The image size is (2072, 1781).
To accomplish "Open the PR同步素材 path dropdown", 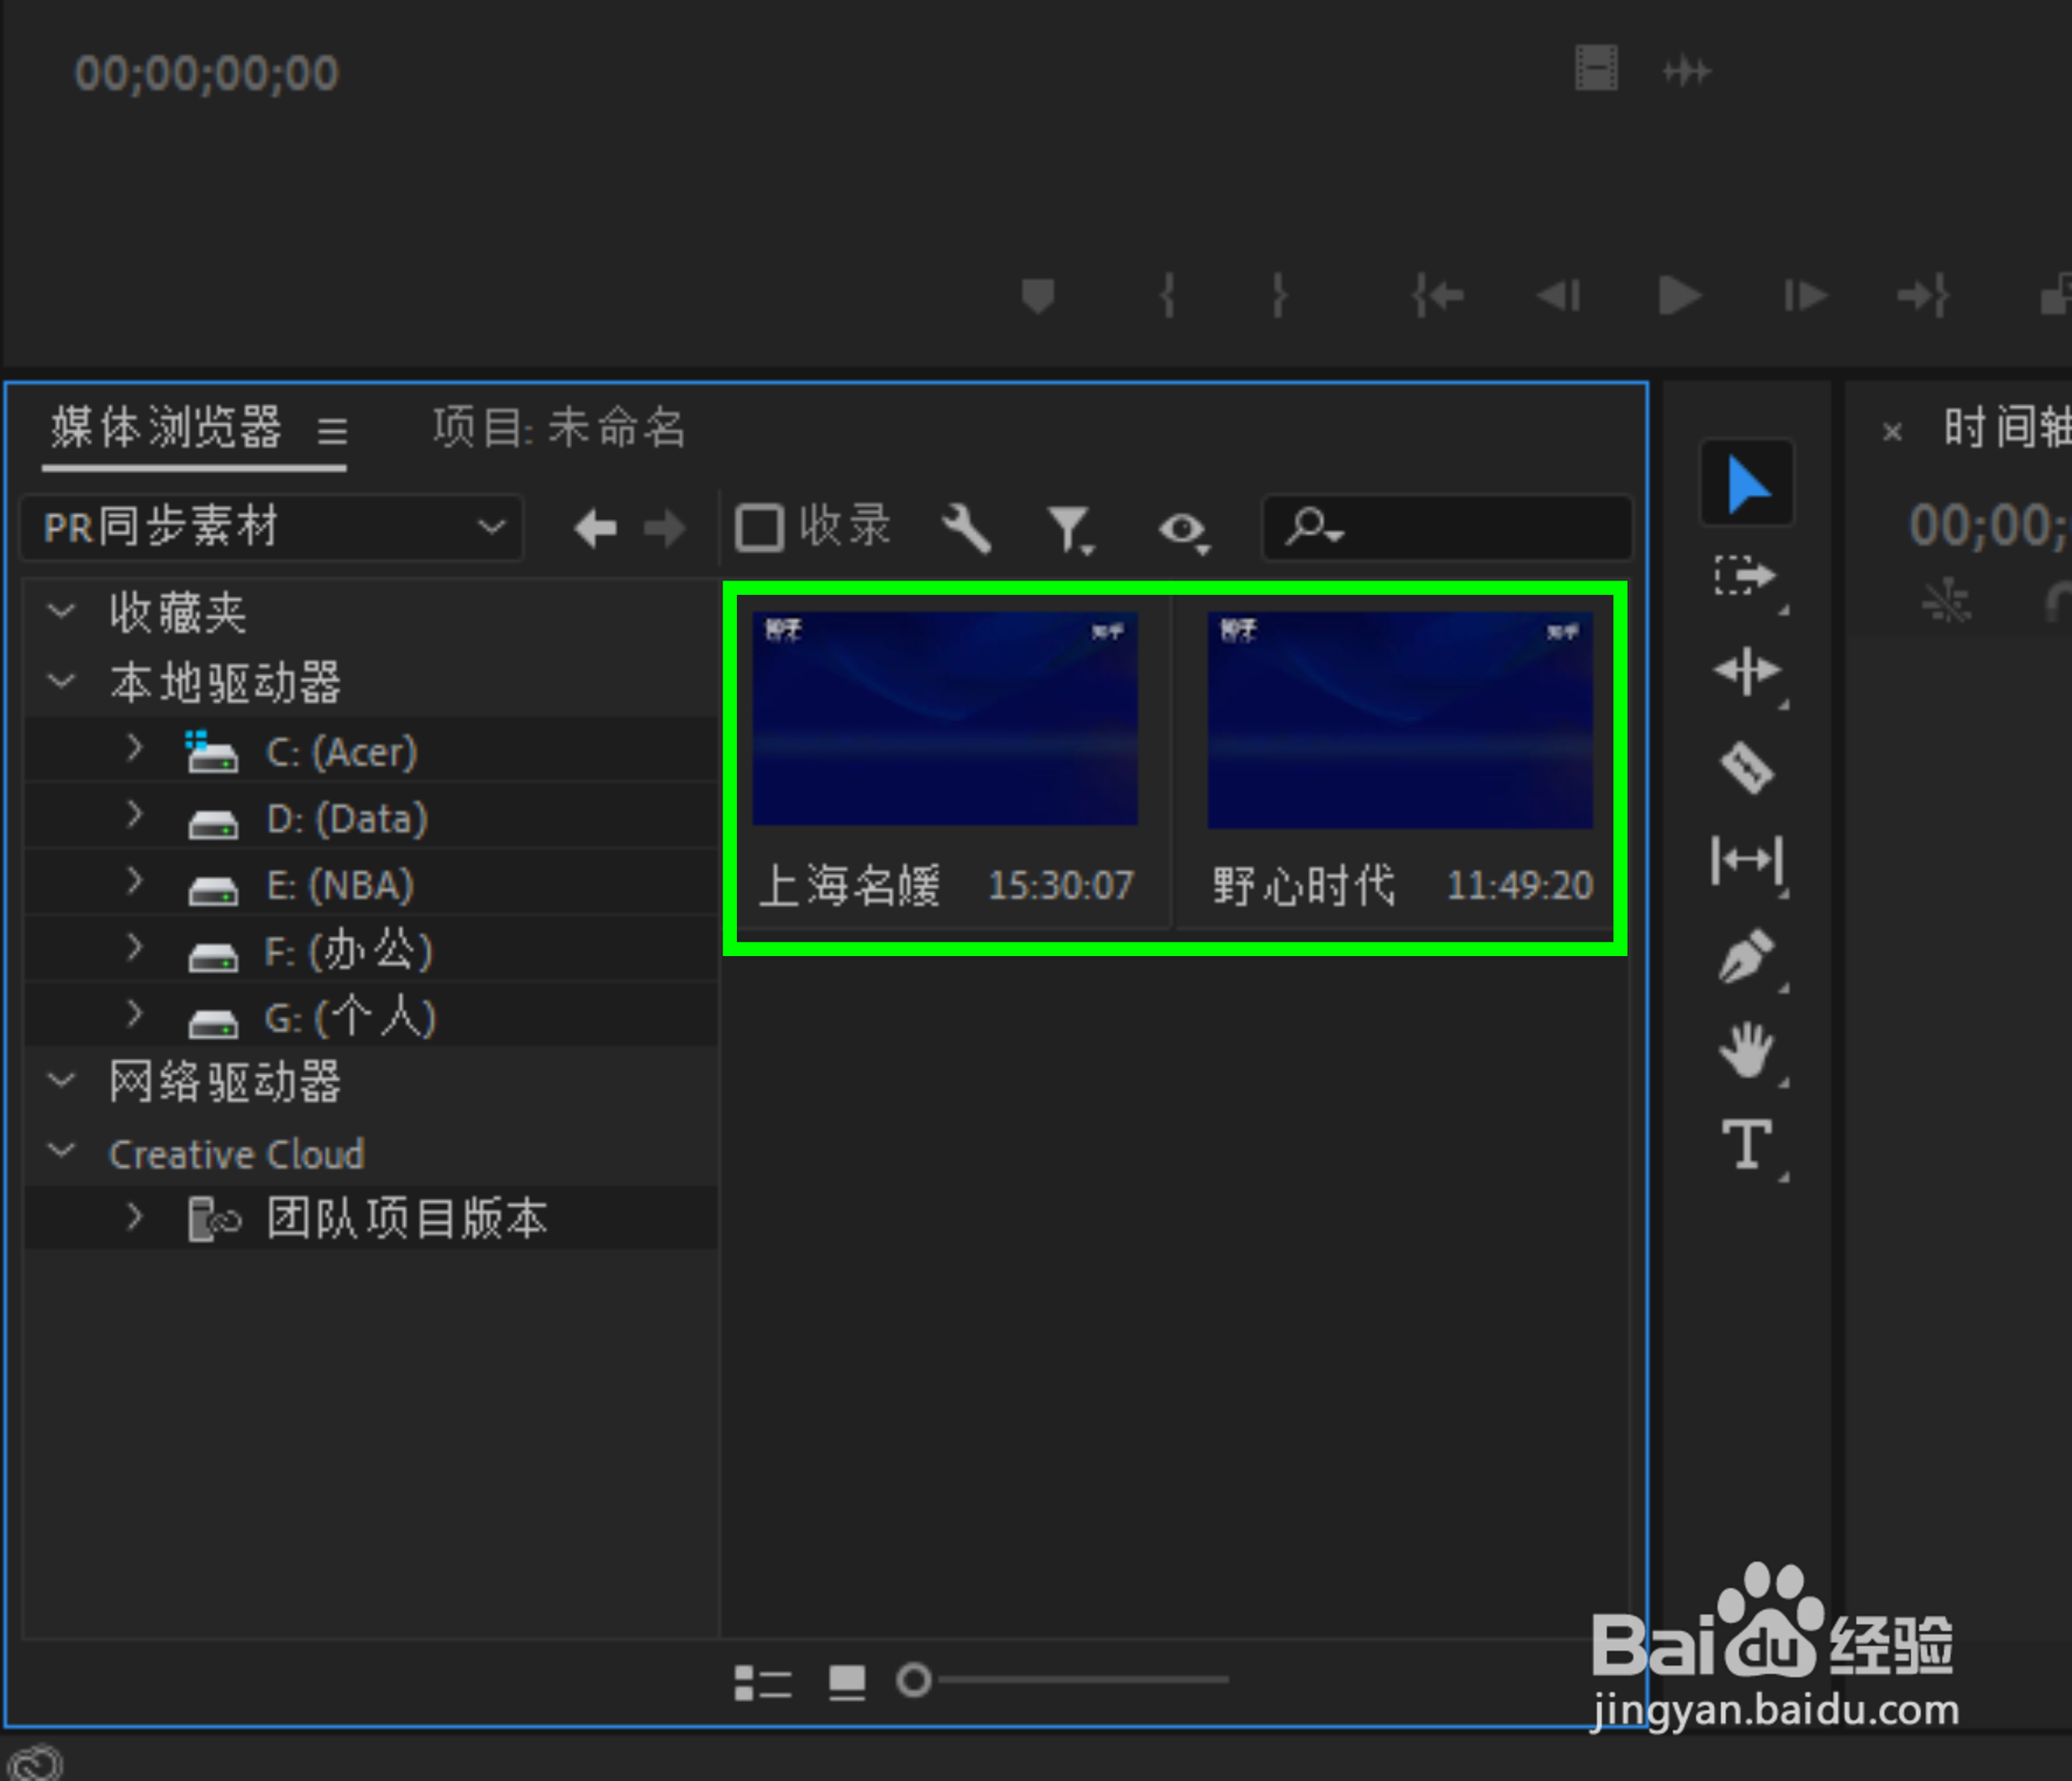I will pyautogui.click(x=272, y=527).
